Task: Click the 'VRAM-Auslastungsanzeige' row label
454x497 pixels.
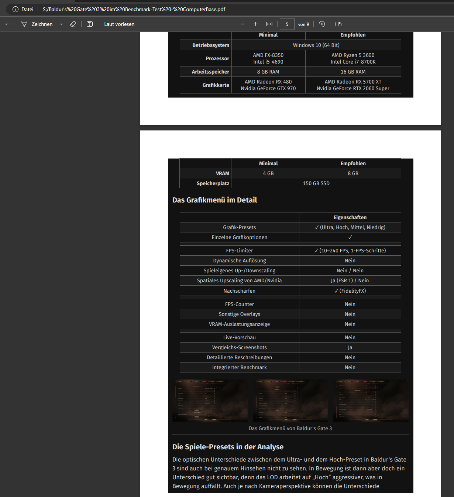Action: click(x=240, y=324)
